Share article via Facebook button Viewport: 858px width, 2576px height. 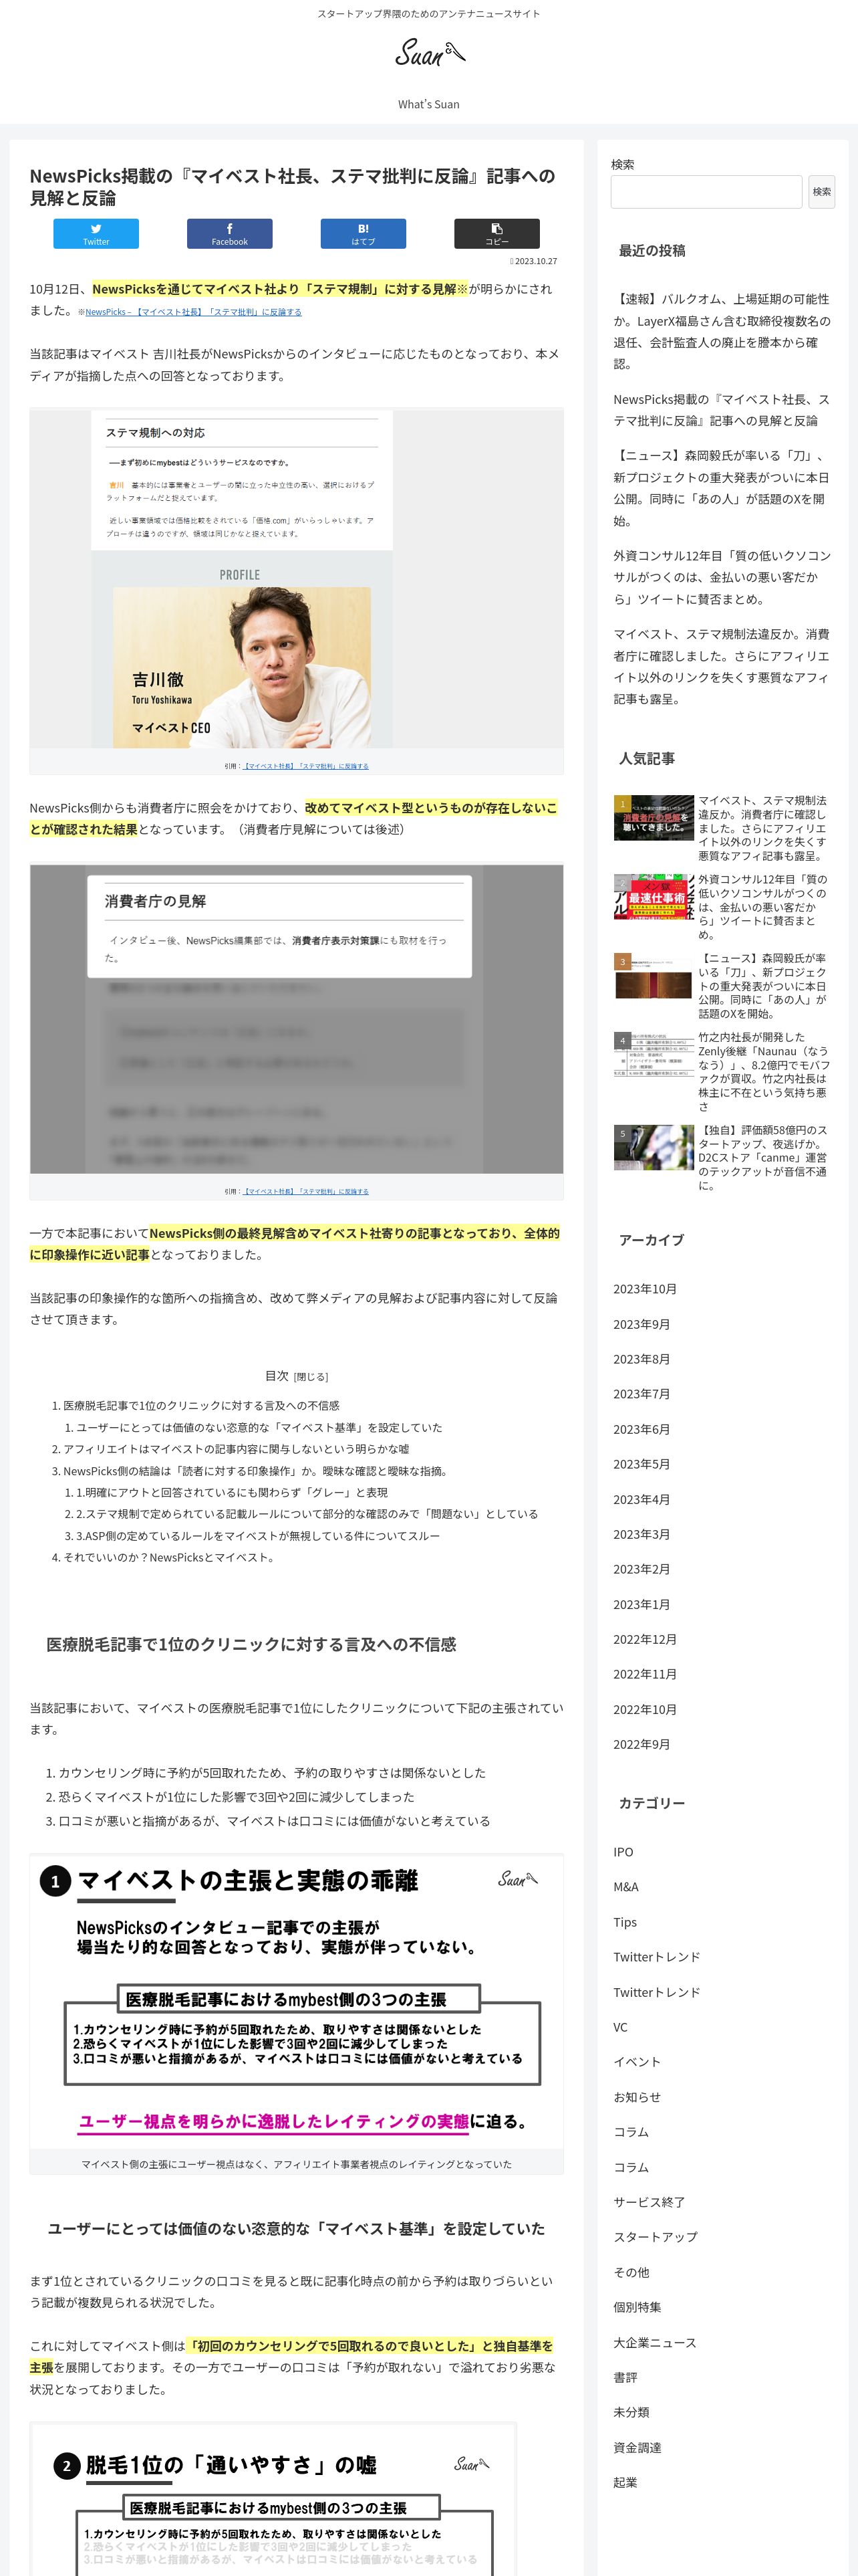230,233
